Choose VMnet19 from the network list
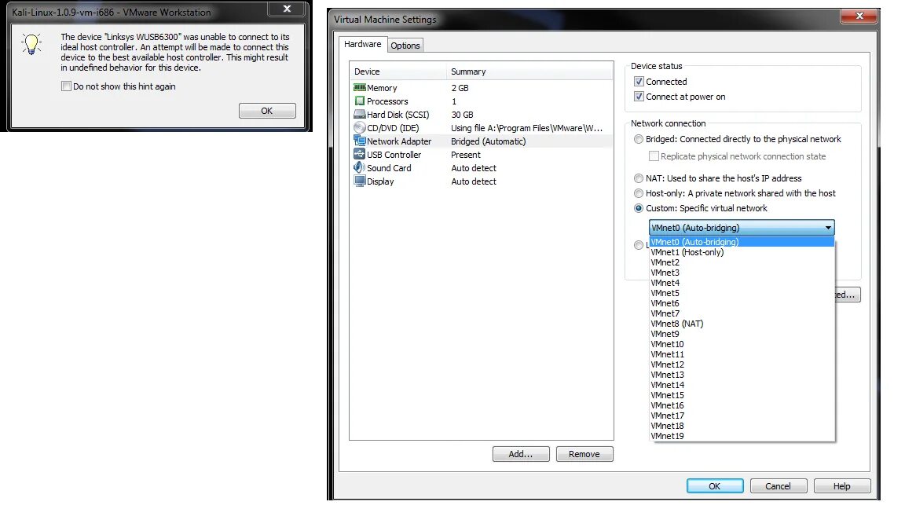The image size is (905, 509). point(742,436)
